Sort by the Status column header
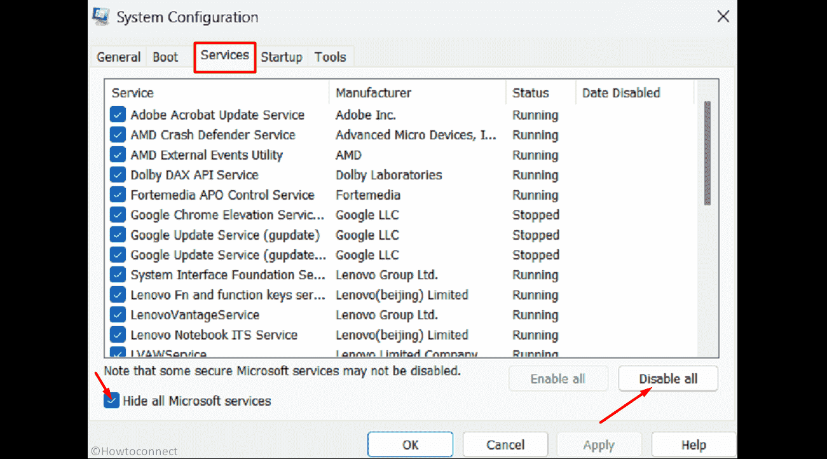Screen dimensions: 827x459 541,93
